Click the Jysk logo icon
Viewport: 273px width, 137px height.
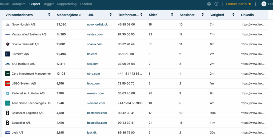tap(8, 132)
